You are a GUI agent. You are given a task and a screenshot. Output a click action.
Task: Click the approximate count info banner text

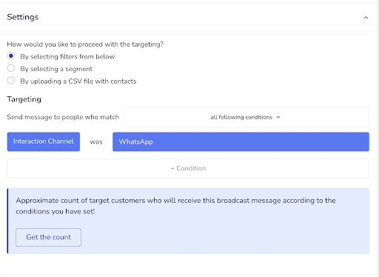[175, 206]
